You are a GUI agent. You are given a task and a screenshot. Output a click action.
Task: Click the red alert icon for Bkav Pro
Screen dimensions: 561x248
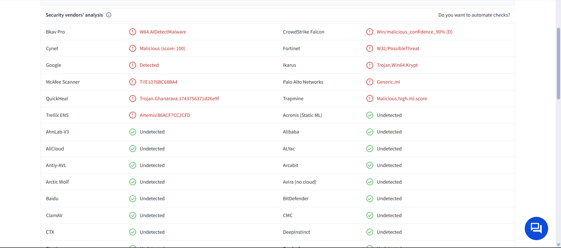coord(133,32)
